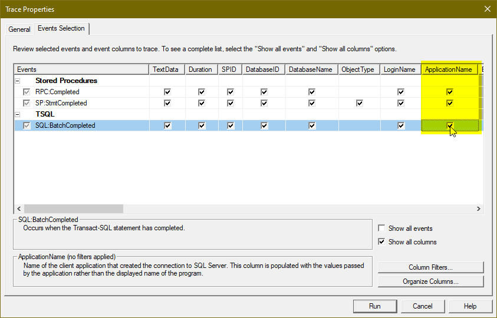Toggle TextData for SP:StmtCompleted
This screenshot has width=497, height=318.
tap(167, 103)
